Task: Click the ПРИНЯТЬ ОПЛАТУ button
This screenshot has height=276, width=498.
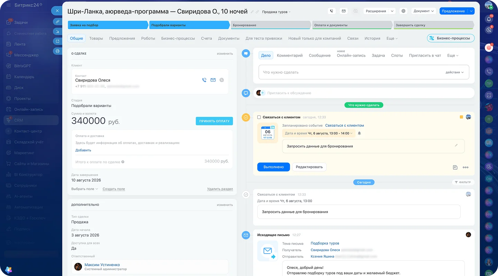Action: (214, 121)
